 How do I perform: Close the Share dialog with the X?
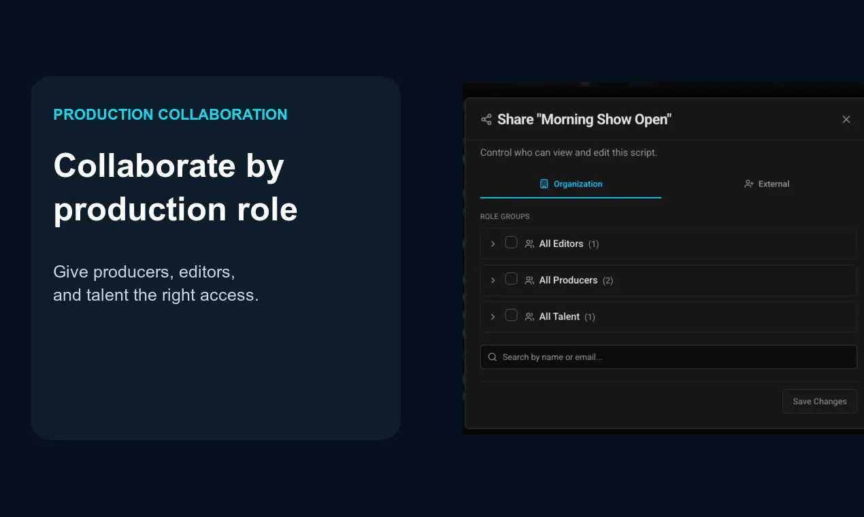tap(846, 120)
